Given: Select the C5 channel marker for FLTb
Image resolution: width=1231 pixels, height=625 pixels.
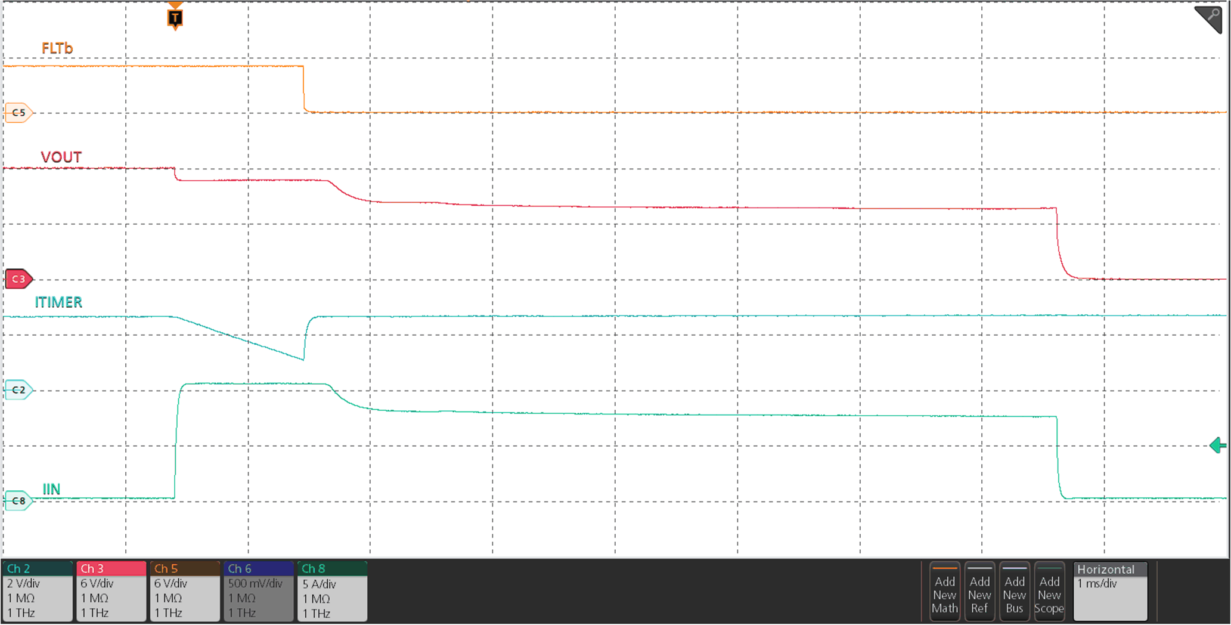Looking at the screenshot, I should click(18, 112).
